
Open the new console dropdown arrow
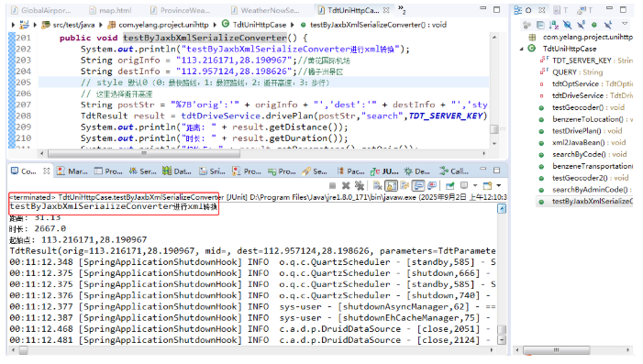tap(499, 186)
